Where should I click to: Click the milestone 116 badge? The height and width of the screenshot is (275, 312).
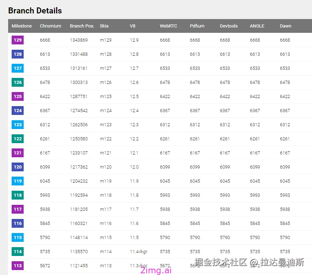tap(18, 223)
